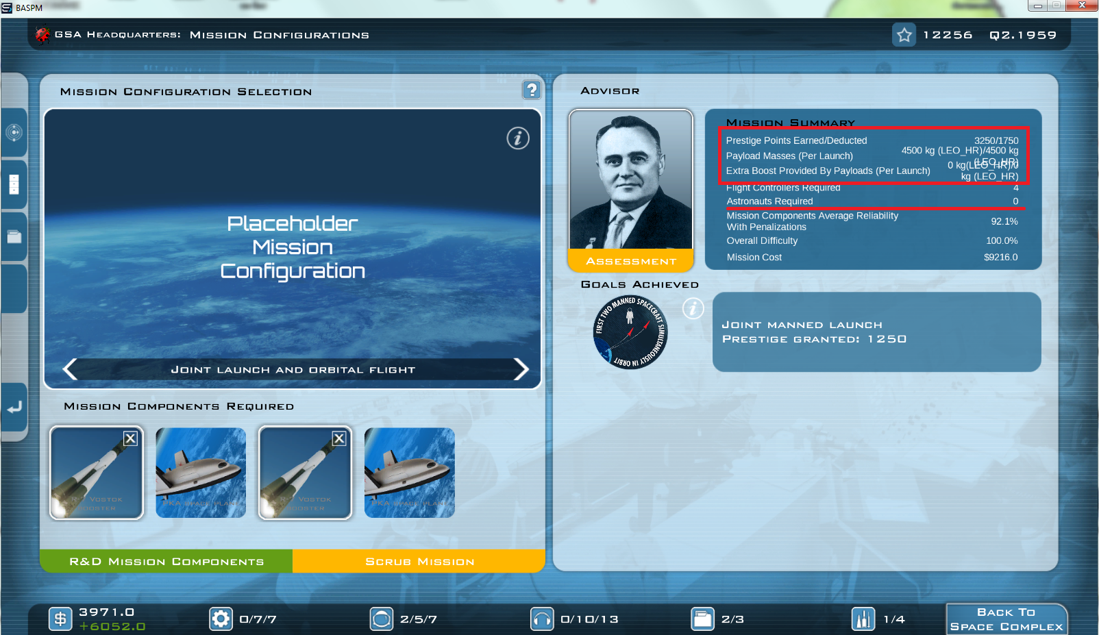Click the info icon on mission image
The height and width of the screenshot is (635, 1099).
click(517, 138)
